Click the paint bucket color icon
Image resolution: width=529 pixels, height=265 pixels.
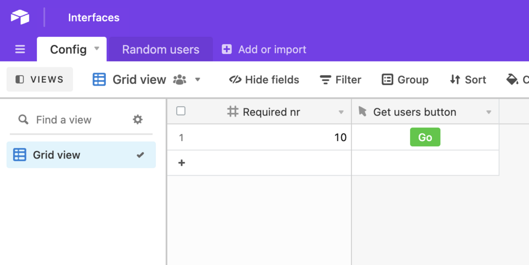click(x=512, y=80)
